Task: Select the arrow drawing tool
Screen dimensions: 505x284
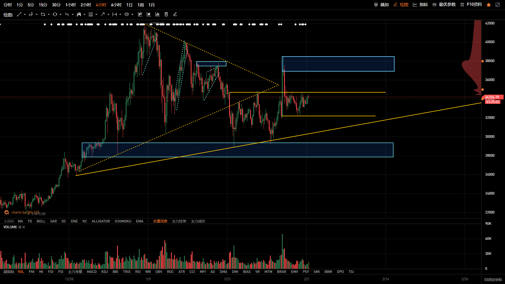Action: [x=103, y=14]
